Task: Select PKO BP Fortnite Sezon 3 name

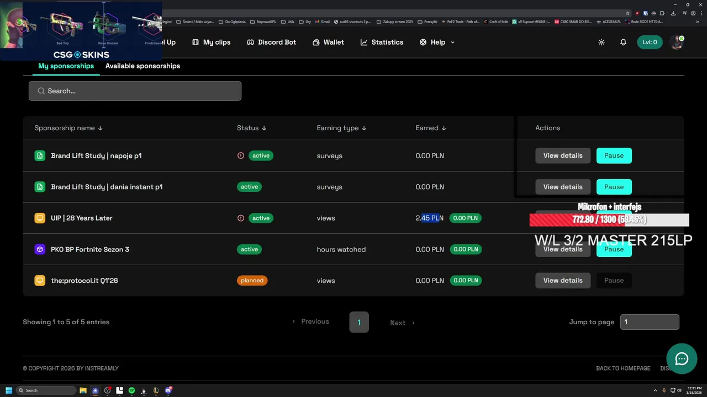Action: tap(90, 249)
